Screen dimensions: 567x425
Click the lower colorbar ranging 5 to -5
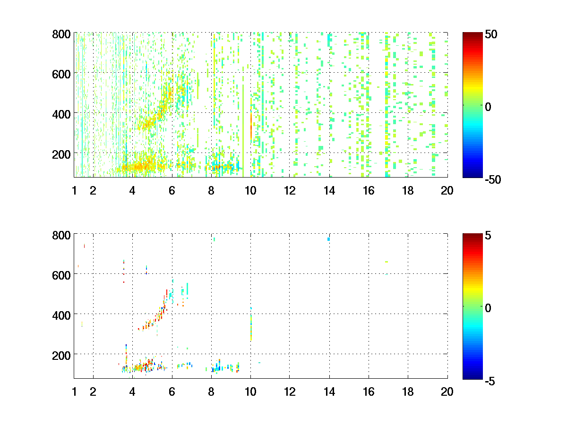(x=472, y=306)
